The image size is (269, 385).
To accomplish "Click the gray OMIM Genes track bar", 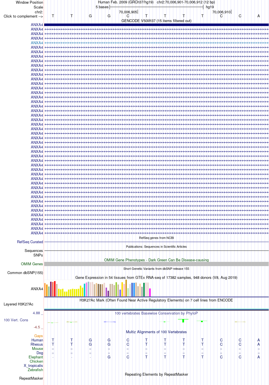I will pos(156,264).
